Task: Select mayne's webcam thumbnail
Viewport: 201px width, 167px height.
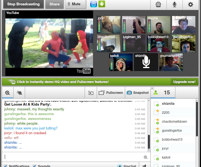Action: (159, 25)
